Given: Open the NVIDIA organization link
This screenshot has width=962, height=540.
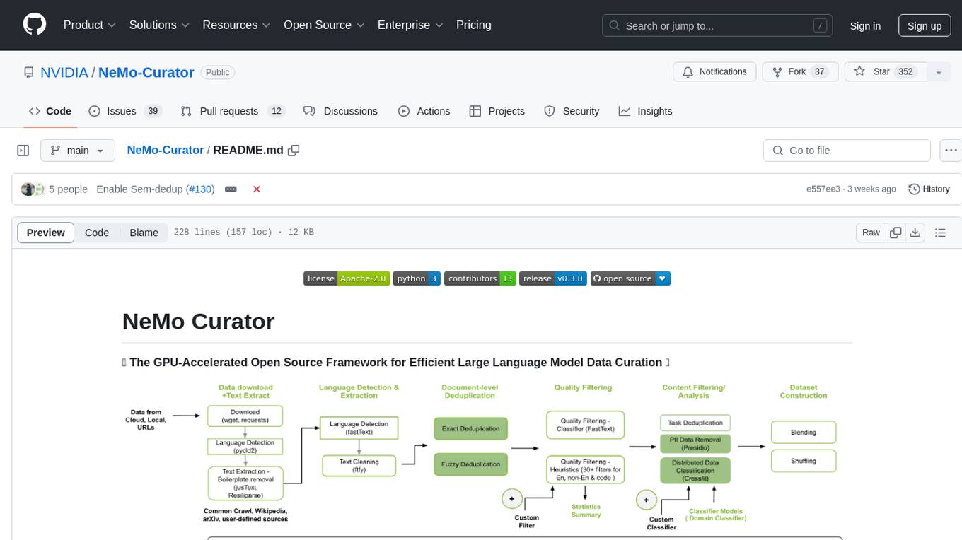Looking at the screenshot, I should tap(64, 72).
